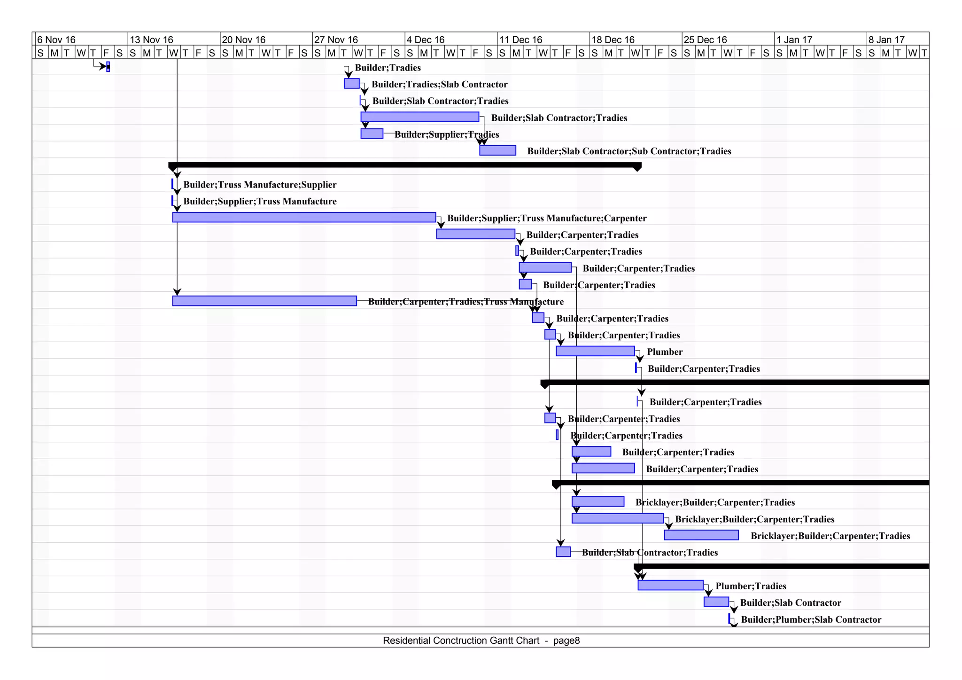Click the last Bricklayer;Builder;Carpenter;Tradies bar
Image resolution: width=962 pixels, height=680 pixels.
[701, 535]
